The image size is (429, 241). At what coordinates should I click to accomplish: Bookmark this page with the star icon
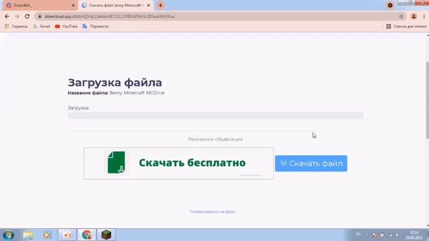click(401, 16)
